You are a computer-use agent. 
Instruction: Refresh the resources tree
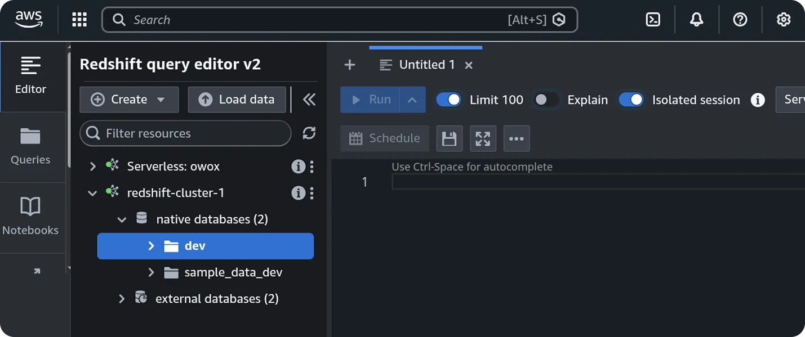[x=309, y=133]
